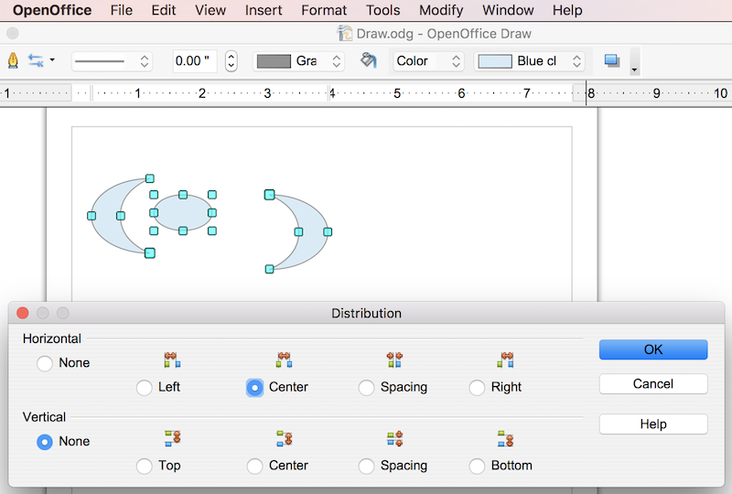
Task: Select the Line tool pen icon
Action: [x=13, y=60]
